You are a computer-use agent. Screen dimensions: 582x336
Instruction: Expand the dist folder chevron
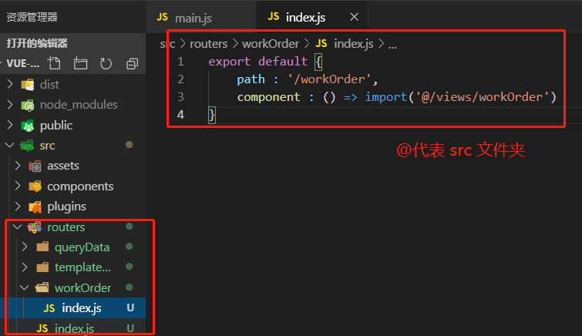point(10,85)
